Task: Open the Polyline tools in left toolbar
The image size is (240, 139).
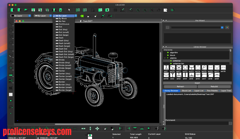Action: pos(11,49)
